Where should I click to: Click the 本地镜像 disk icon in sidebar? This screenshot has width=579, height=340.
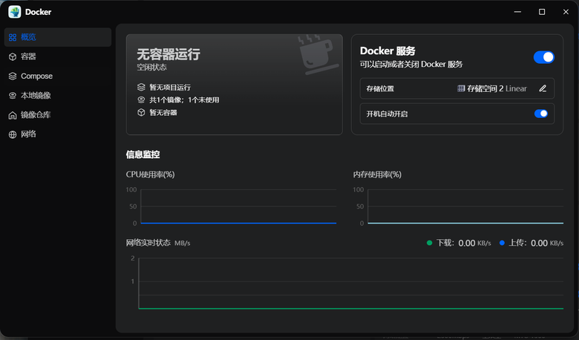pos(13,95)
